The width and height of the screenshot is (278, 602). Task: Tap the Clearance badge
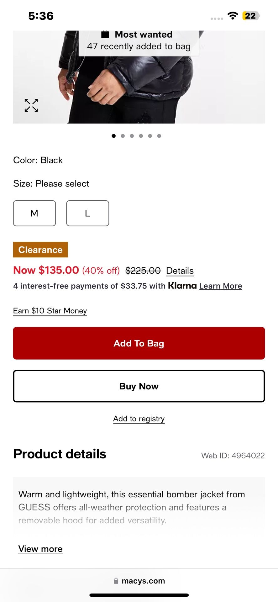(40, 250)
